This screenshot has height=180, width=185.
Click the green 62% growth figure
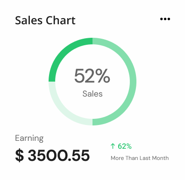coord(125,146)
